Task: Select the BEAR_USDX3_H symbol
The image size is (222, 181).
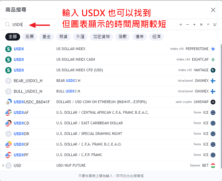Action: pos(110,81)
